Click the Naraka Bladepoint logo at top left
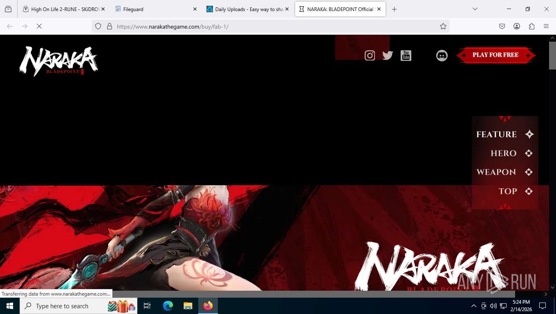This screenshot has width=556, height=314. tap(58, 61)
